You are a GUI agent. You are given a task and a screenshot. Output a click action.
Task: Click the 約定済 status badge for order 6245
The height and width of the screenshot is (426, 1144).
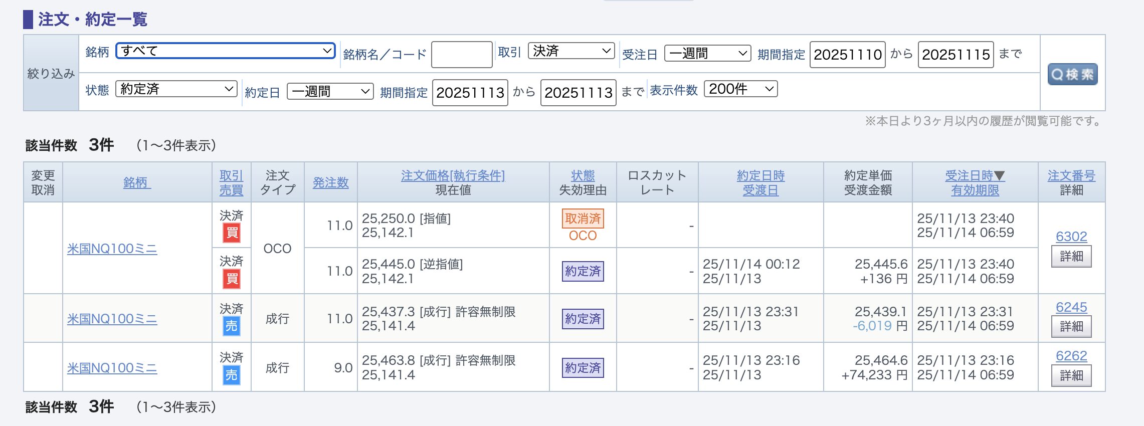583,319
